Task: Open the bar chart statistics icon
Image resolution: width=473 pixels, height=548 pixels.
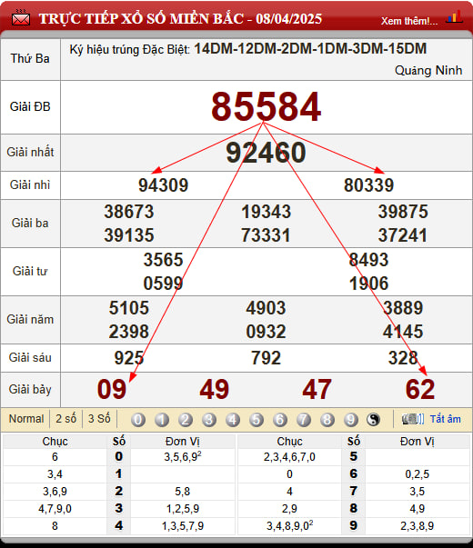Action: pyautogui.click(x=454, y=17)
